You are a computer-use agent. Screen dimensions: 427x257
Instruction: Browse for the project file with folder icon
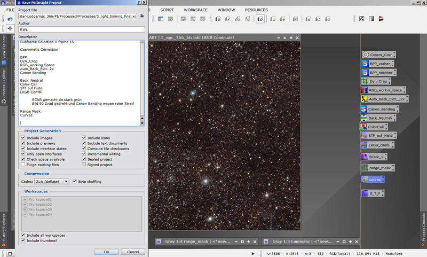(142, 16)
